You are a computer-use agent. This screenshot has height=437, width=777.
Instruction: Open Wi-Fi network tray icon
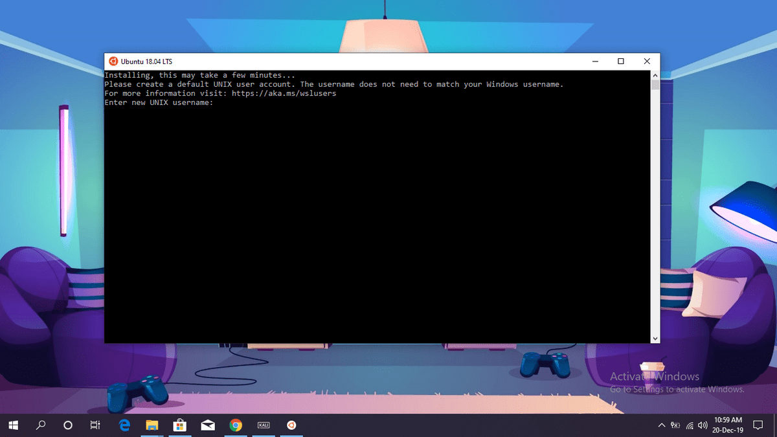(x=690, y=425)
